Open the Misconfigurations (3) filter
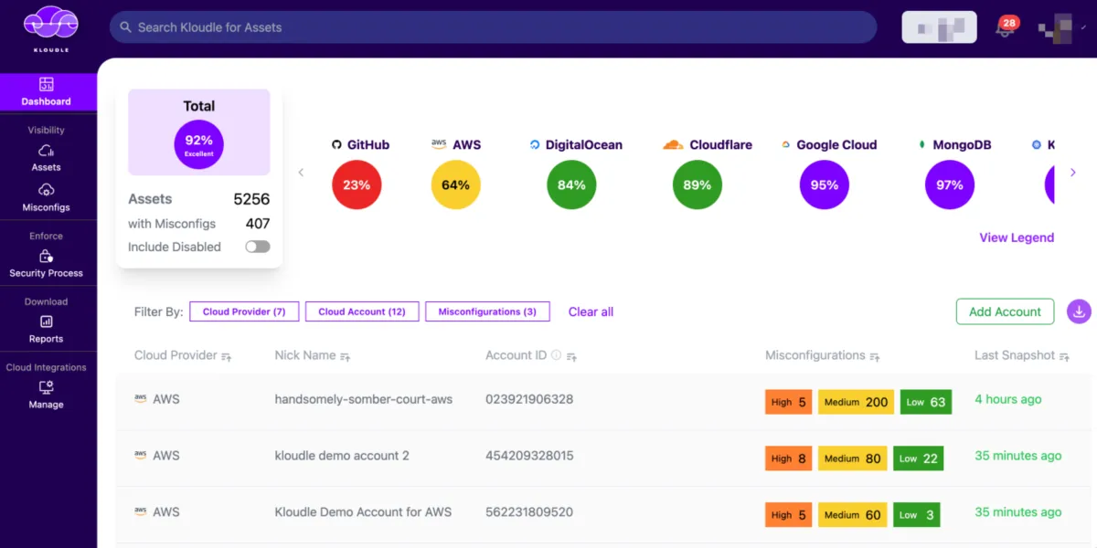This screenshot has height=548, width=1097. click(487, 311)
